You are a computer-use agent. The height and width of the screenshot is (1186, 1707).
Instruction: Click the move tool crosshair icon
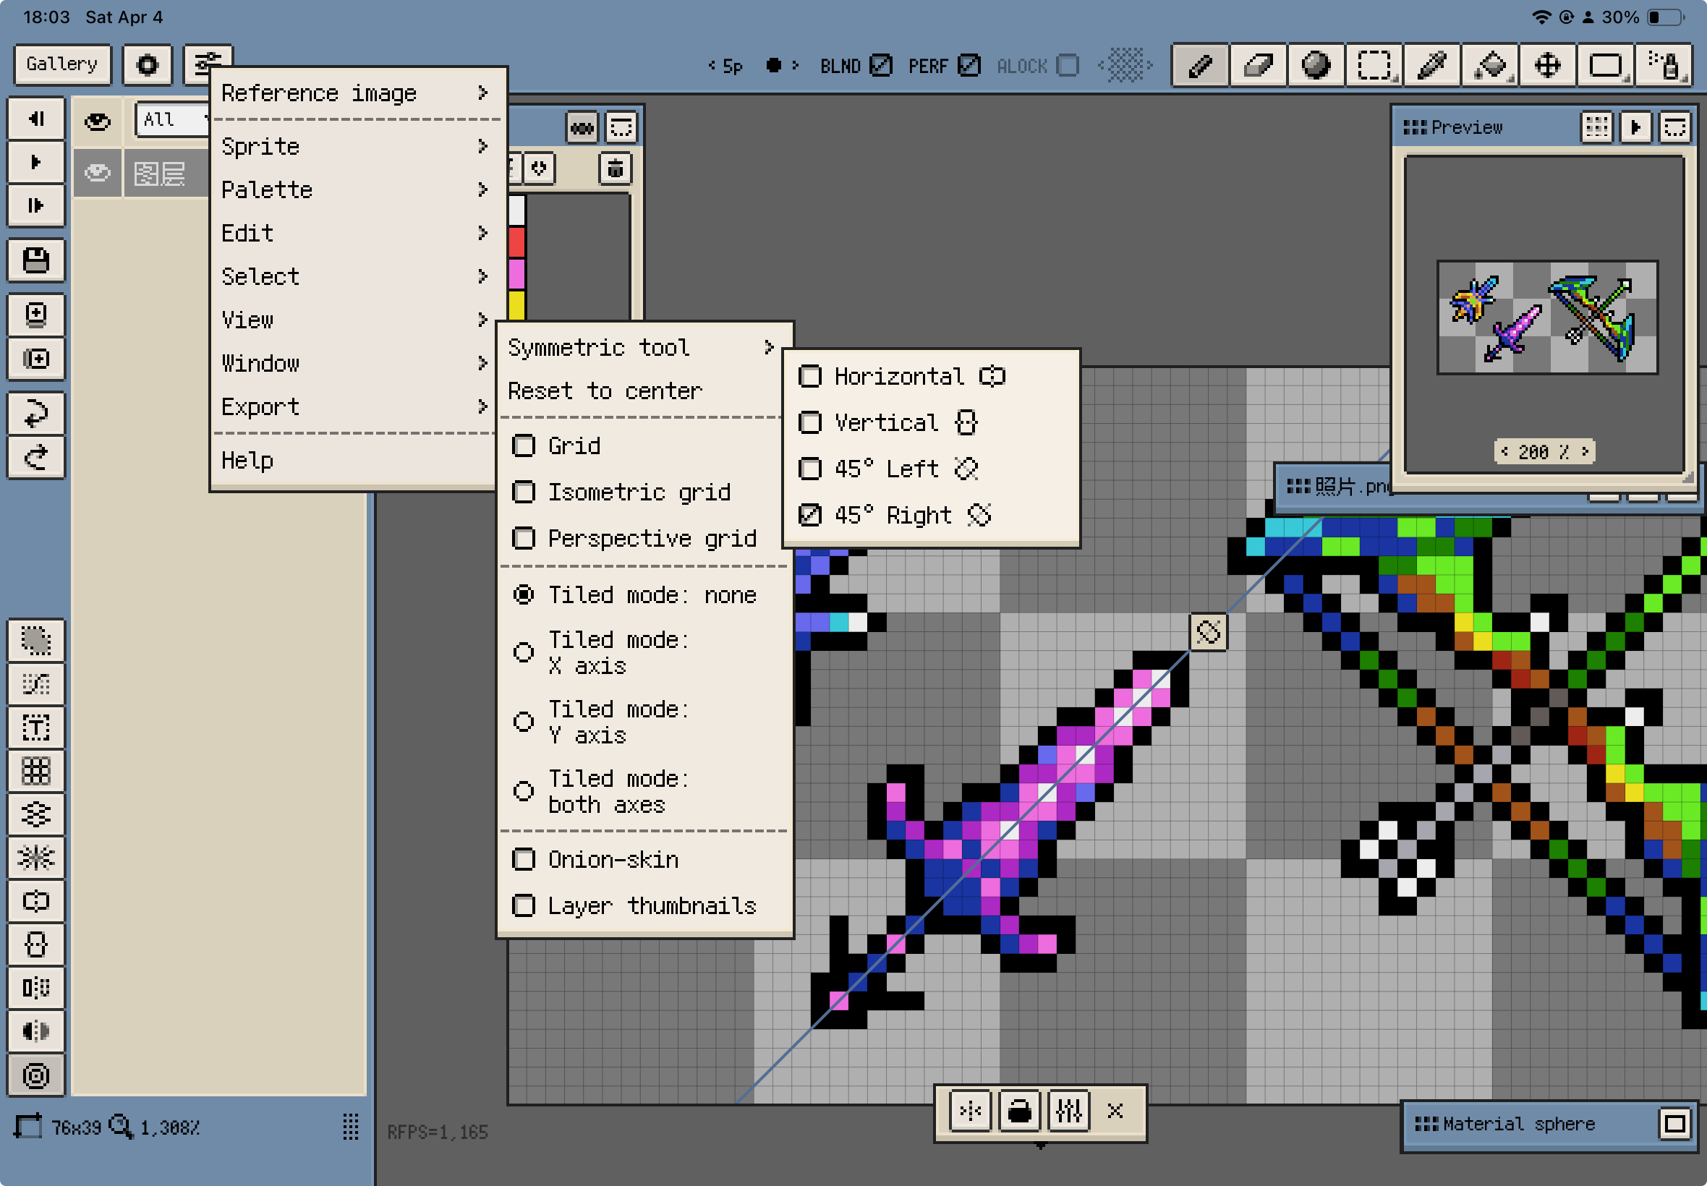point(1548,65)
